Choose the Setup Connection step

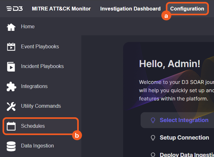pos(184,138)
